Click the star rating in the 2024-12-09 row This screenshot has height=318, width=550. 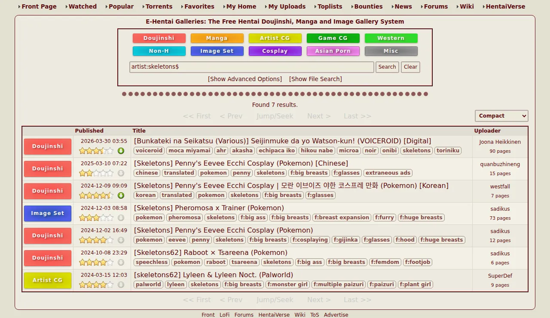[x=96, y=195]
